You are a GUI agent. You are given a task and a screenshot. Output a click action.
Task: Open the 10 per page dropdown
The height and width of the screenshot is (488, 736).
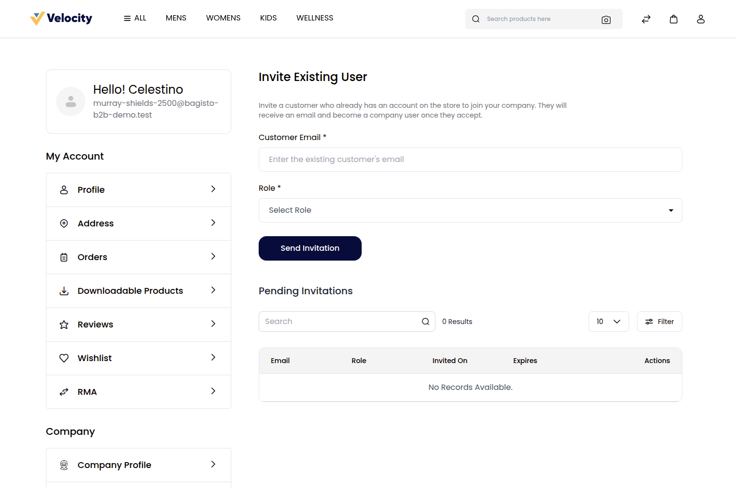pos(609,322)
